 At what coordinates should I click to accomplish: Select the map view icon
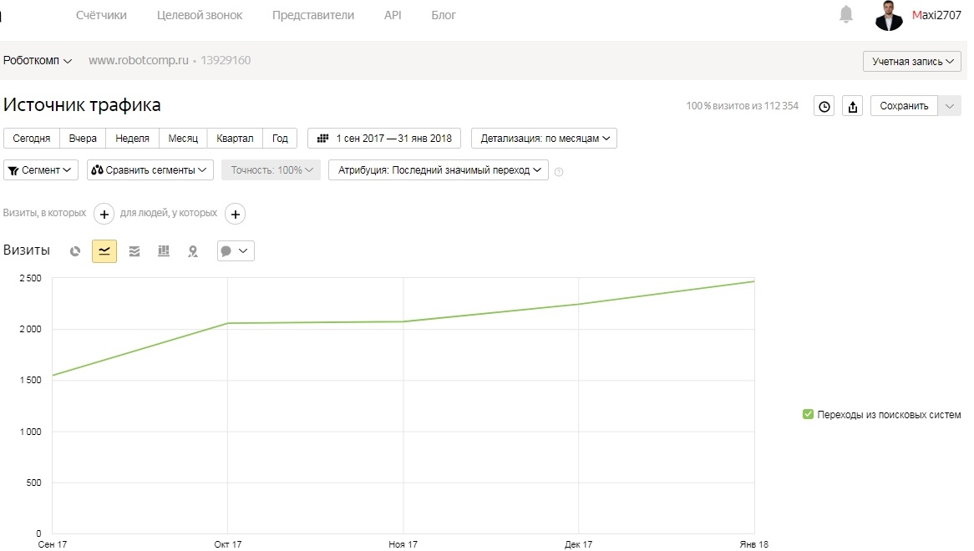pos(193,250)
